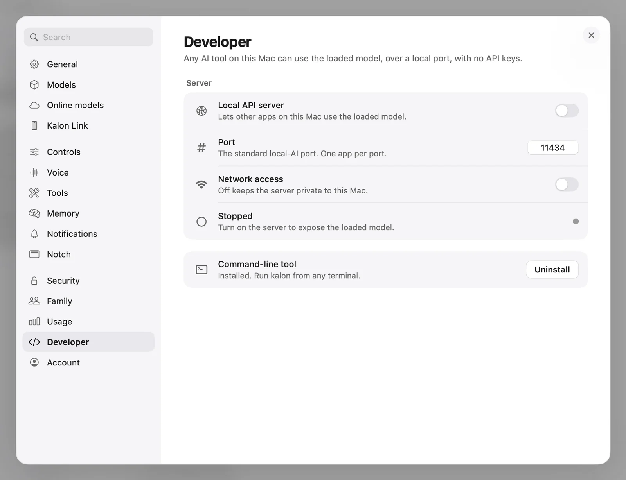The height and width of the screenshot is (480, 626).
Task: Click the Port number field 11434
Action: (553, 148)
